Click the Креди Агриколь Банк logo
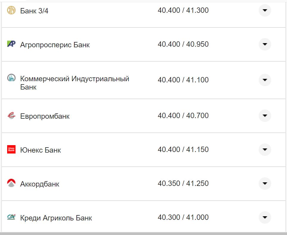This screenshot has width=287, height=235. click(11, 217)
